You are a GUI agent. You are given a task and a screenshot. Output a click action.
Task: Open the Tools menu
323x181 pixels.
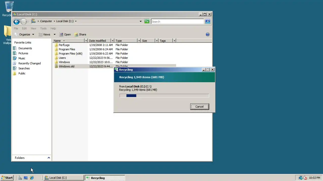click(43, 28)
